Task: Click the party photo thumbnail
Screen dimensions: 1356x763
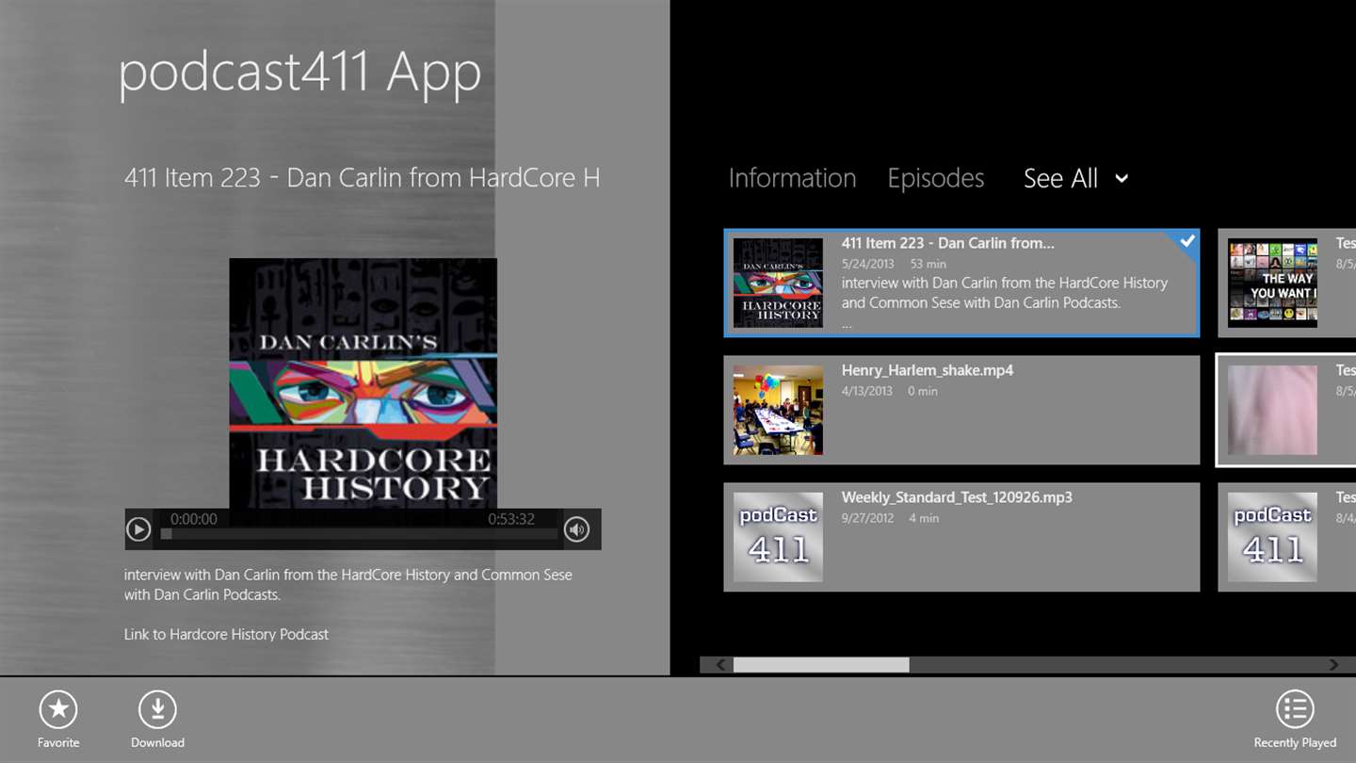Action: pyautogui.click(x=778, y=410)
